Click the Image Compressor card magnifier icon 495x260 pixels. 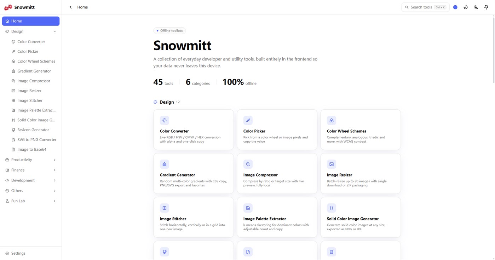pos(248,164)
